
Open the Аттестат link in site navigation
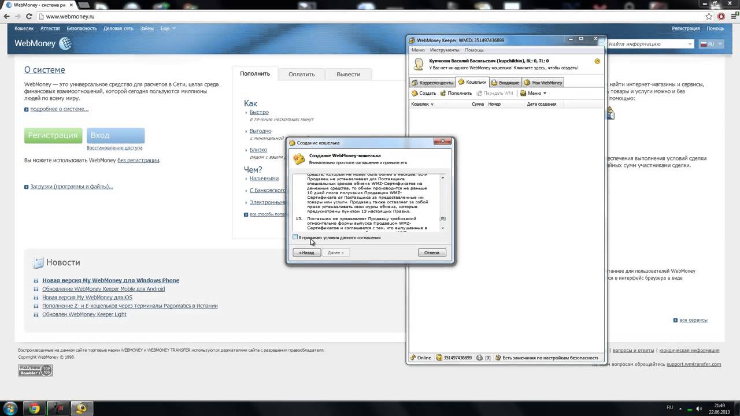50,28
